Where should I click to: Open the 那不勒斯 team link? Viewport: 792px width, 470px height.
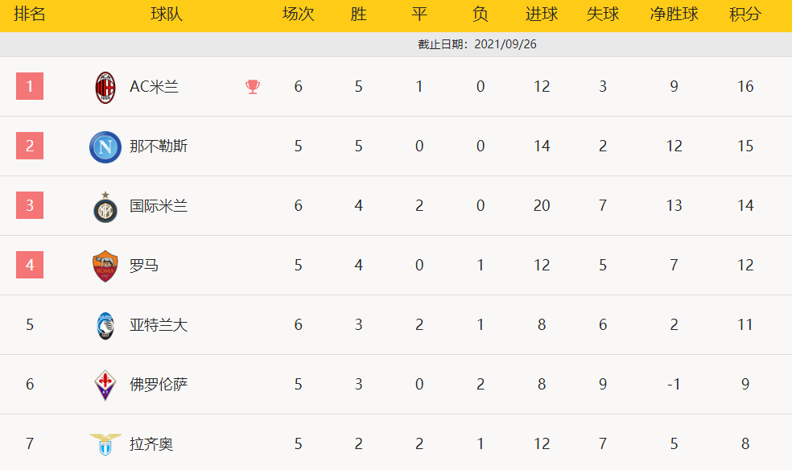pyautogui.click(x=159, y=146)
